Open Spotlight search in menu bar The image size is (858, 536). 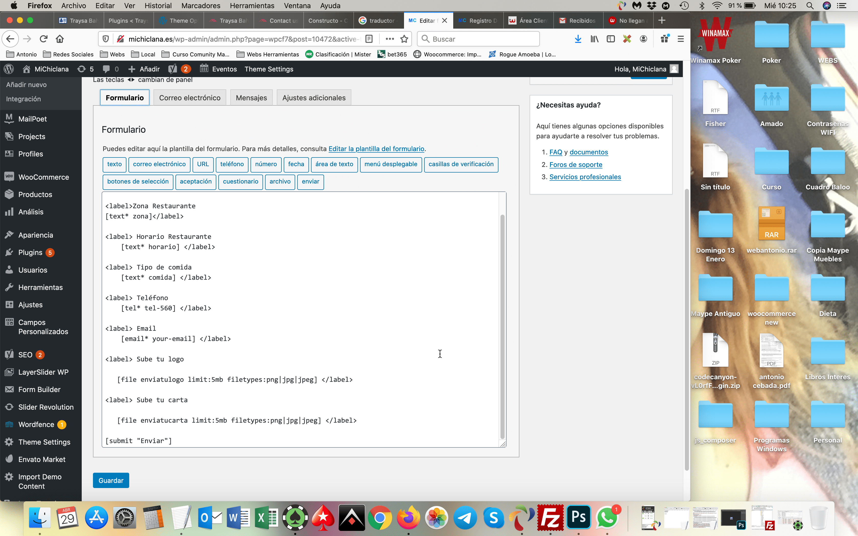point(810,6)
